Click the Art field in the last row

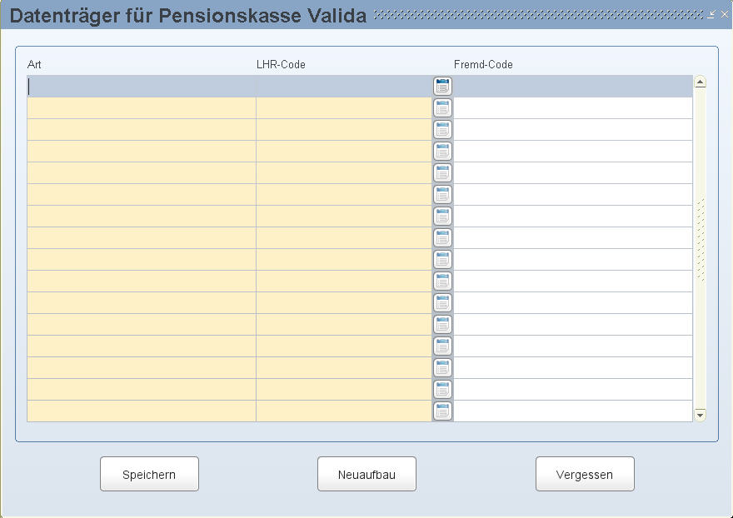click(142, 411)
